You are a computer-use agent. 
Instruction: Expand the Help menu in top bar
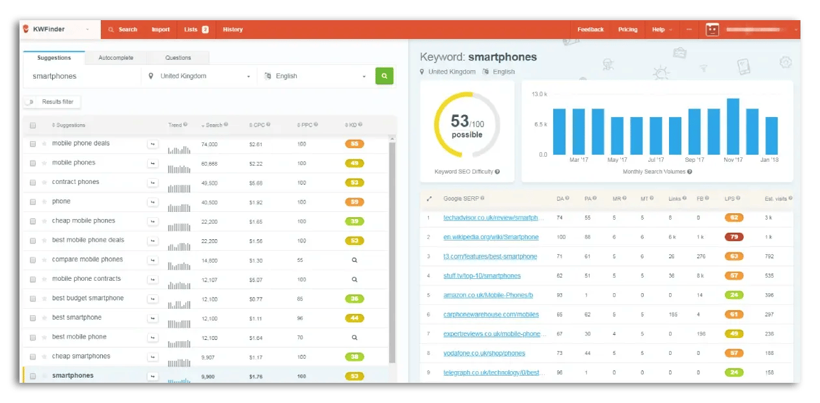click(661, 29)
